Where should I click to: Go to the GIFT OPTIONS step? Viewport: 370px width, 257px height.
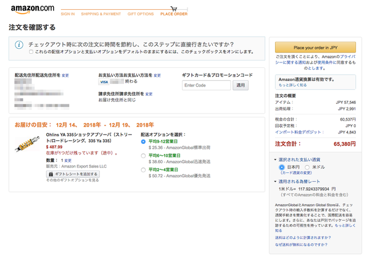[141, 14]
